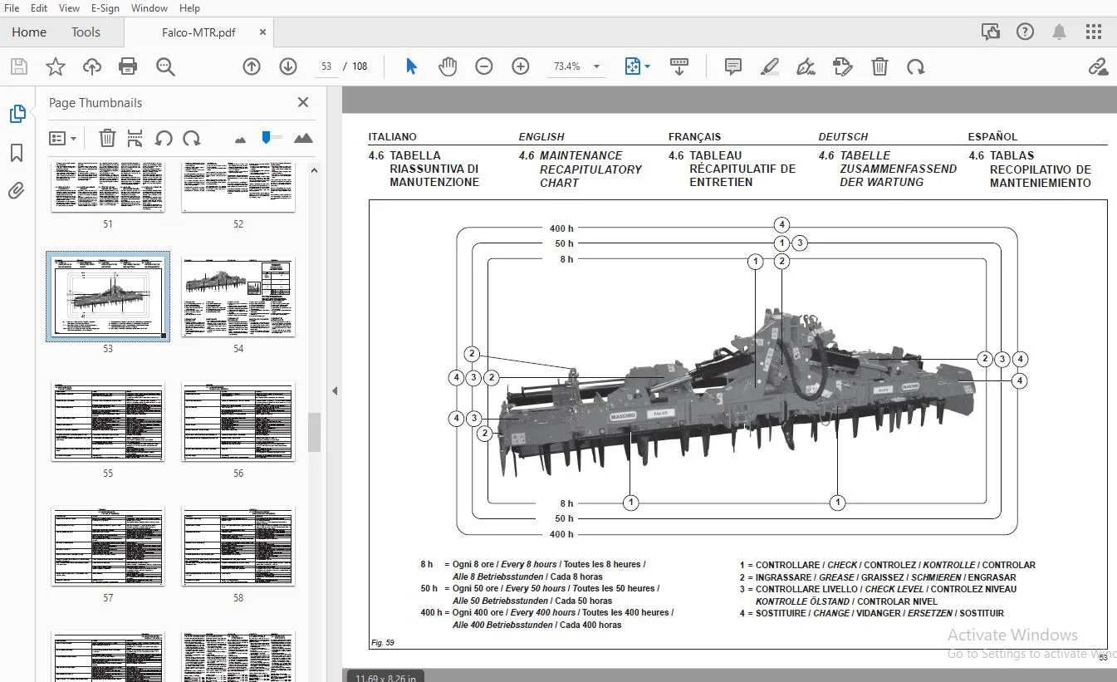Click the thumbnails panel scrollbar handle
This screenshot has height=682, width=1117.
[314, 432]
